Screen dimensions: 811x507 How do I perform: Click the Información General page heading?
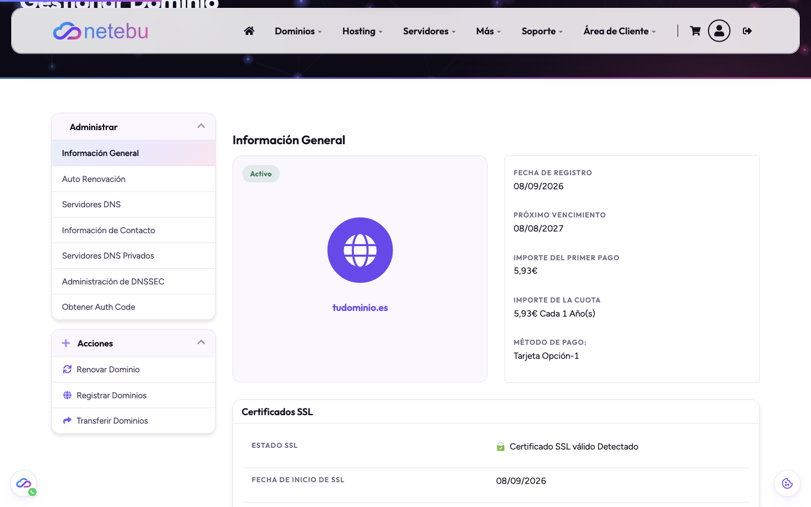(x=289, y=140)
